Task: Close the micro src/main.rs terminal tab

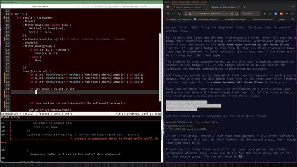Action: pyautogui.click(x=79, y=6)
